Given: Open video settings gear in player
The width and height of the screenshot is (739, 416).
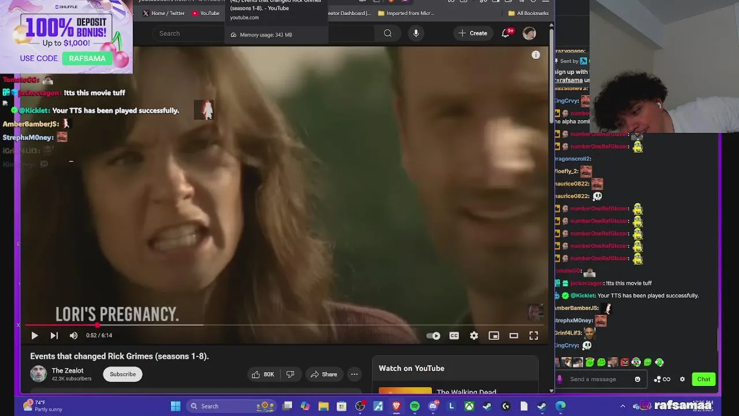Looking at the screenshot, I should pyautogui.click(x=474, y=336).
